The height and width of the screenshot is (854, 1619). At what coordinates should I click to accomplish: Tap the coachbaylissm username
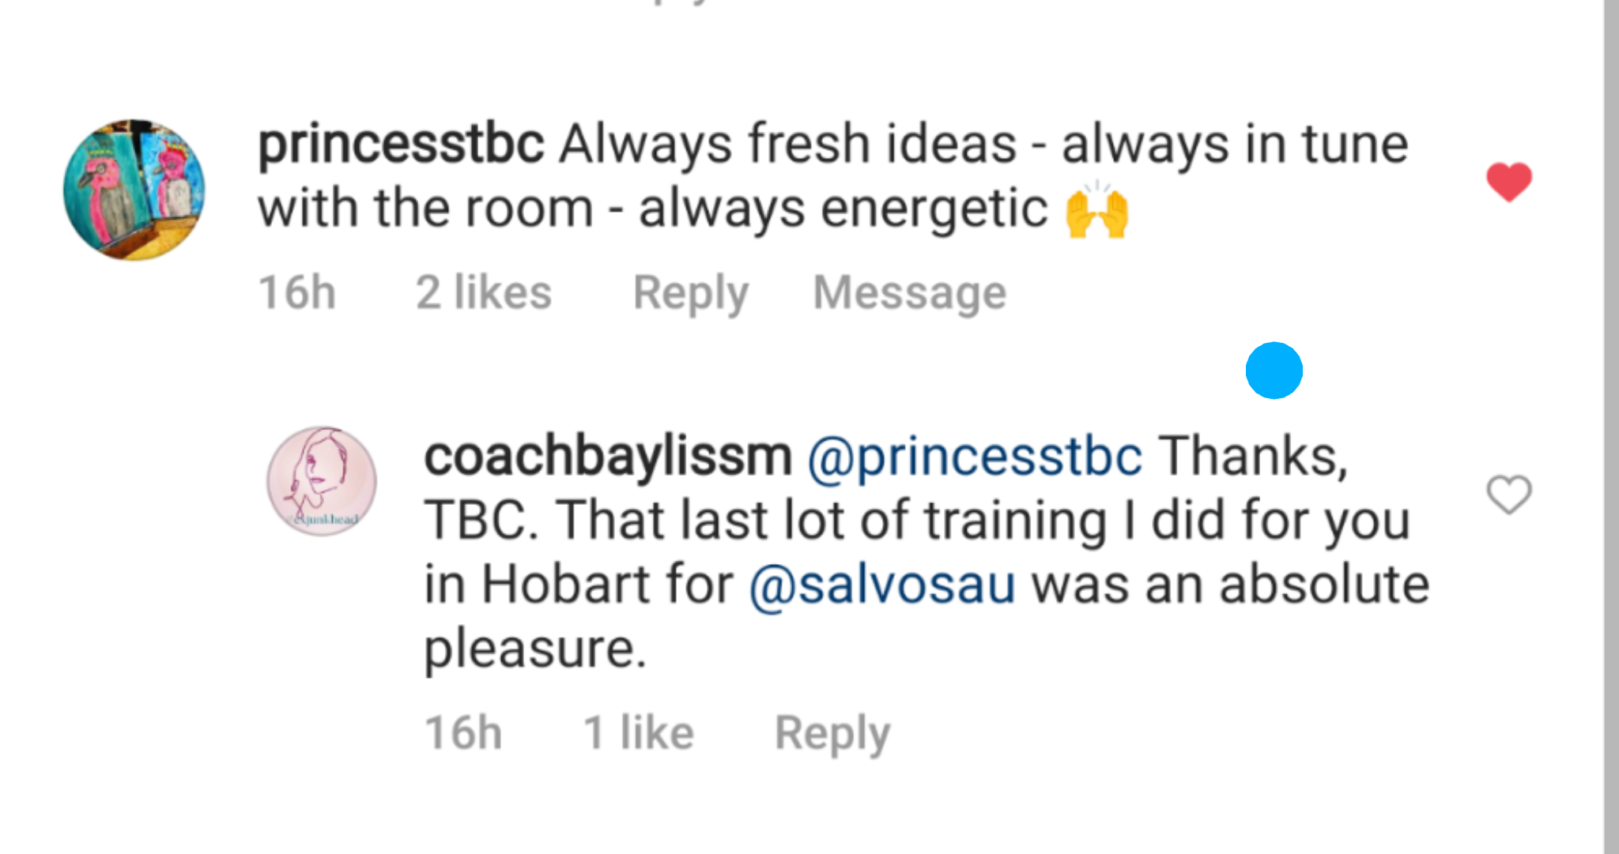(x=607, y=457)
